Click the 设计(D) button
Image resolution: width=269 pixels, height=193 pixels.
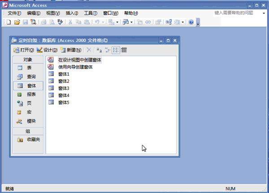pos(47,50)
